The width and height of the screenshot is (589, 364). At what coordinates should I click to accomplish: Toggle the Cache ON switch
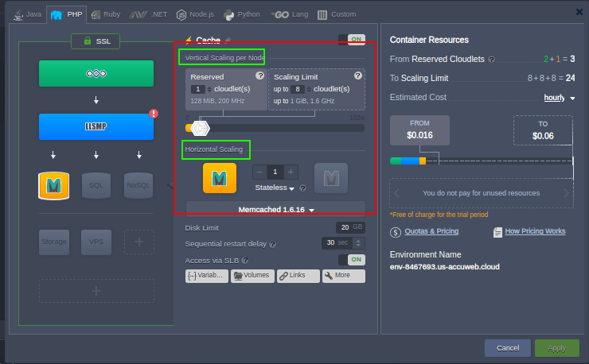coord(351,40)
